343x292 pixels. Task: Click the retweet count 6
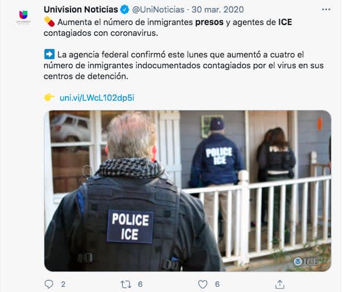pyautogui.click(x=140, y=285)
